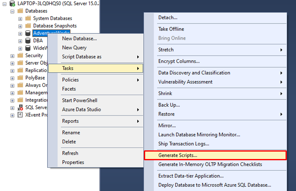296x191 pixels.
Task: Expand the Management node
Action: (x=12, y=93)
